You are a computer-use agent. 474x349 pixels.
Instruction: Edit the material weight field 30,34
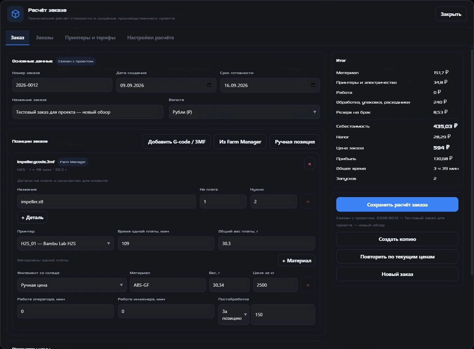229,285
